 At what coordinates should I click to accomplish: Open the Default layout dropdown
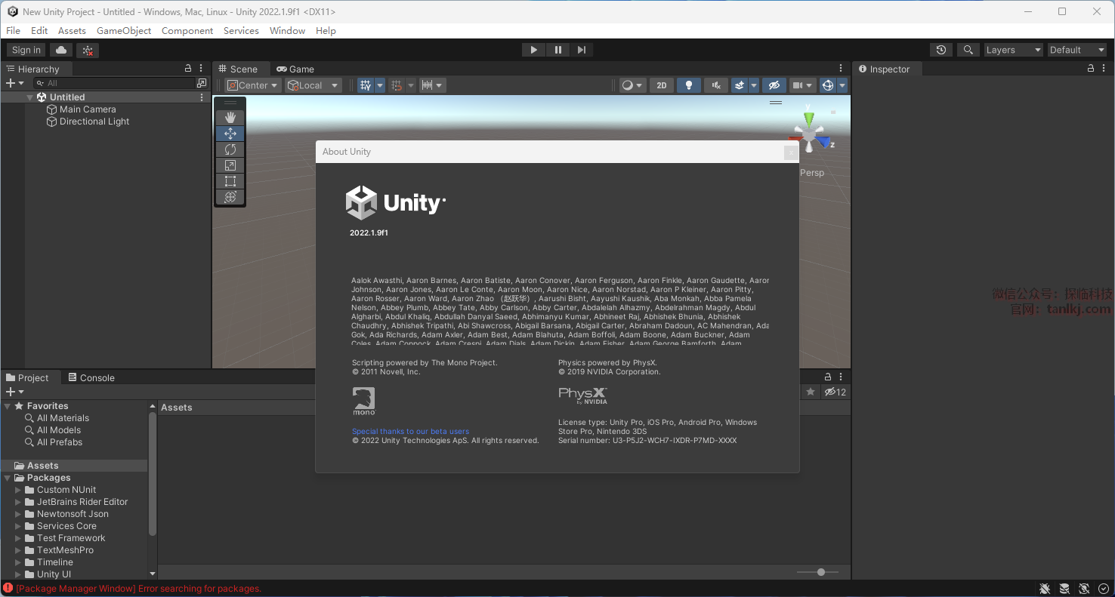point(1076,50)
